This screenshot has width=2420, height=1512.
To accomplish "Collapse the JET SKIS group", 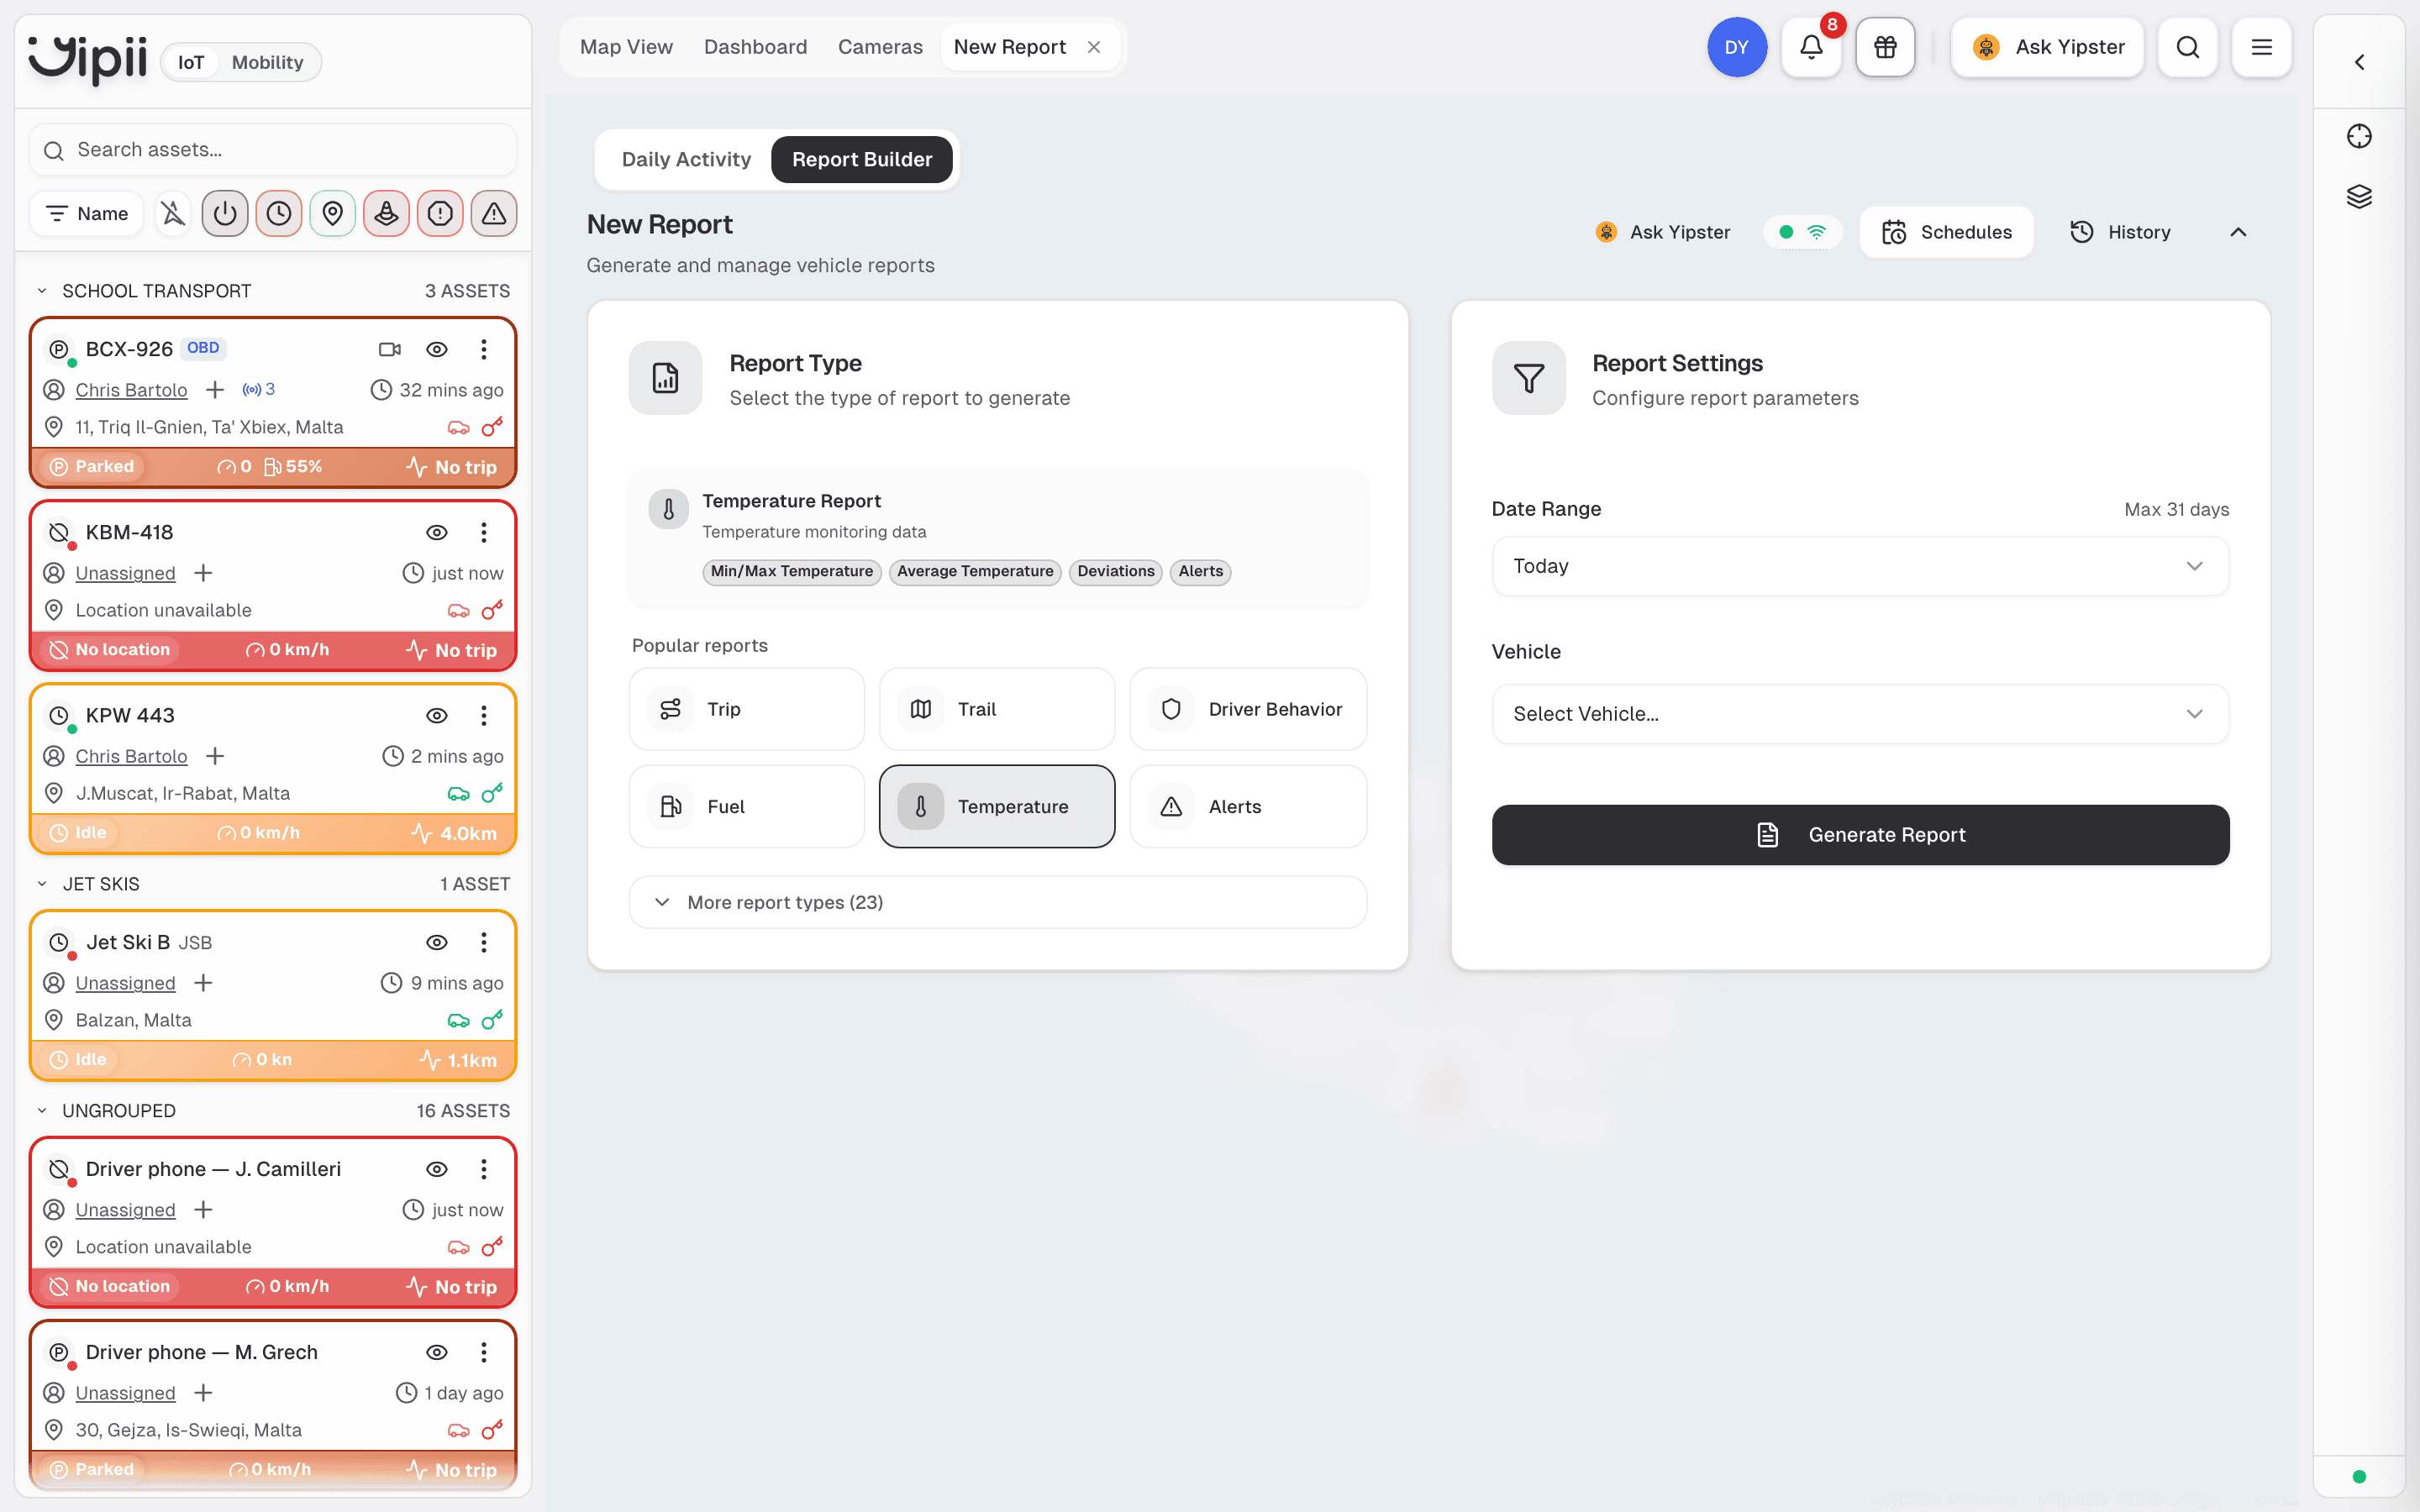I will [42, 884].
